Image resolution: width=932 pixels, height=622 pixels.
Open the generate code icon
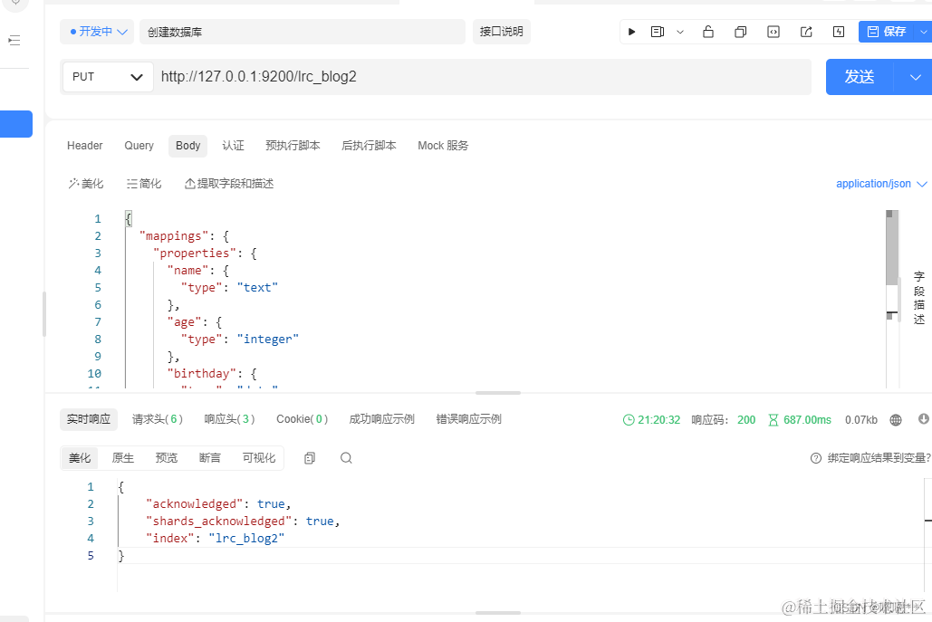click(773, 32)
